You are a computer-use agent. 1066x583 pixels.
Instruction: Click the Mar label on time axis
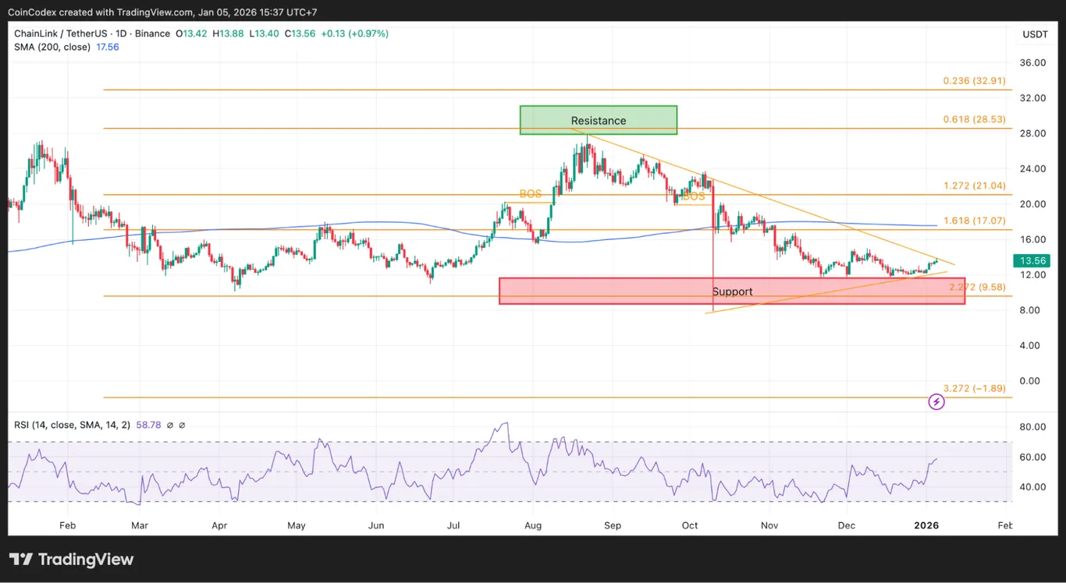140,525
